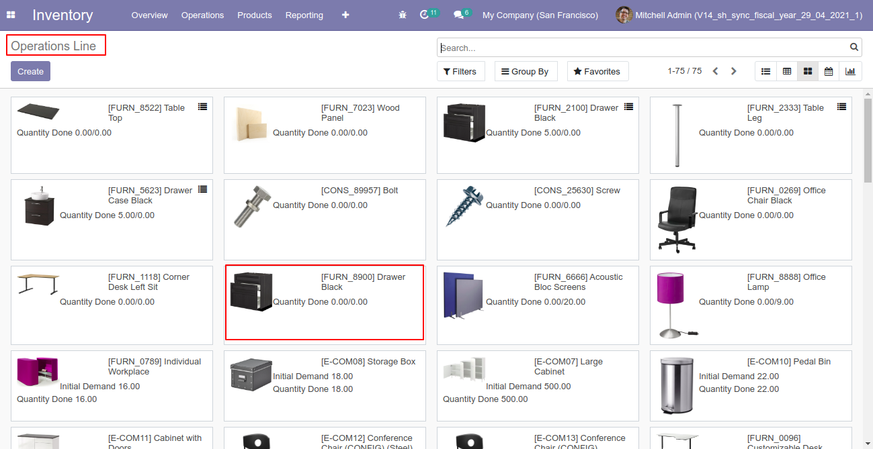Go to previous page arrow

[x=715, y=71]
